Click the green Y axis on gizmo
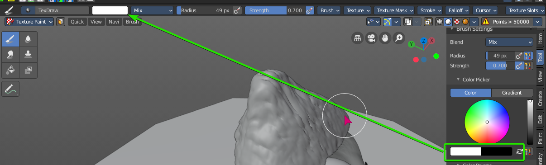 (411, 44)
